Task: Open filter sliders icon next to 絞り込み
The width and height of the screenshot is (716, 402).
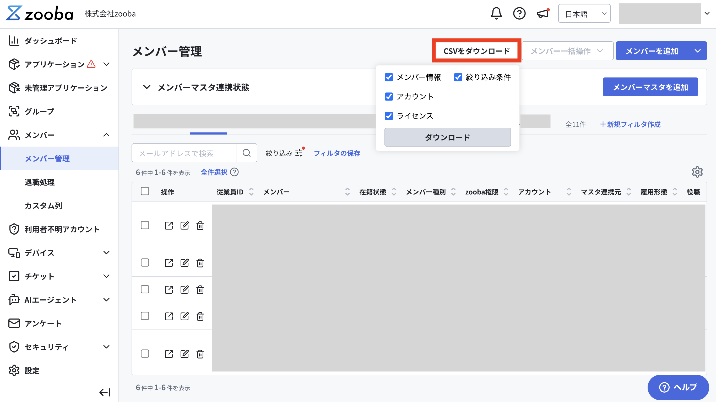Action: click(x=299, y=153)
